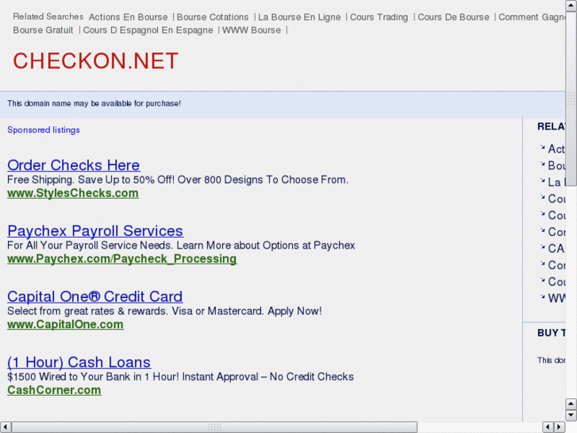Click the RELA heading in the sidebar
Image resolution: width=577 pixels, height=433 pixels.
coord(552,127)
